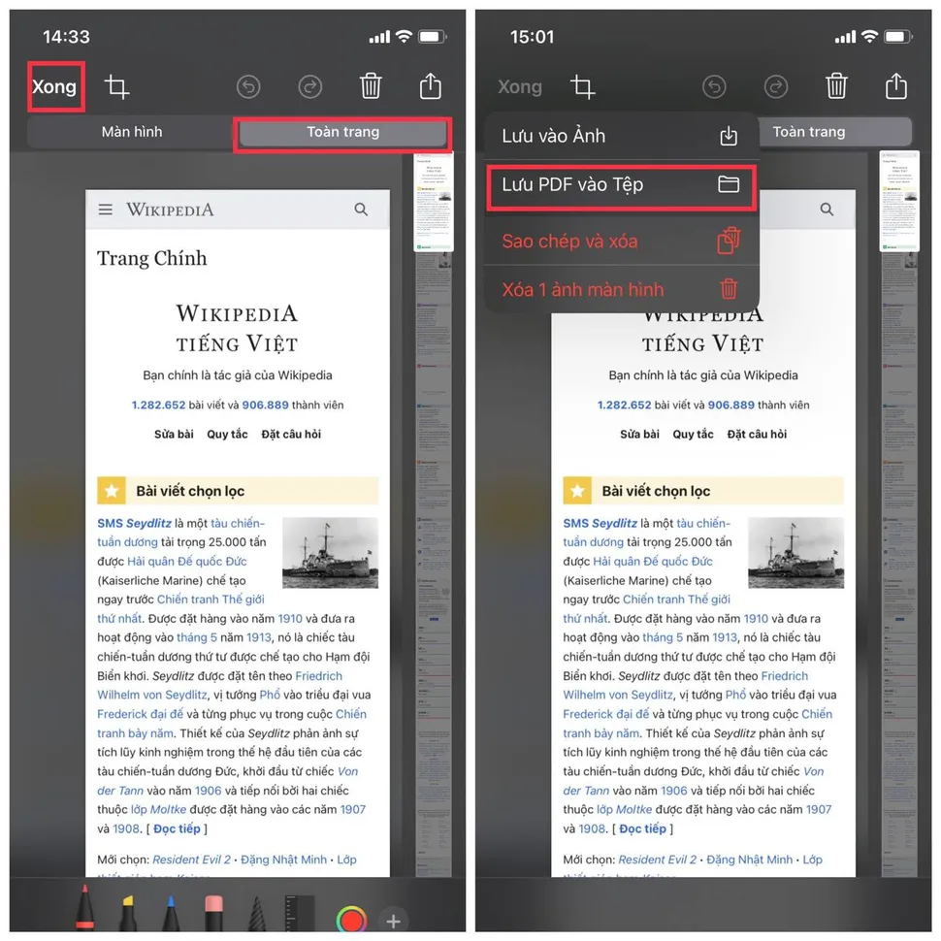The width and height of the screenshot is (941, 941).
Task: Switch to the Màn hình tab
Action: (131, 132)
